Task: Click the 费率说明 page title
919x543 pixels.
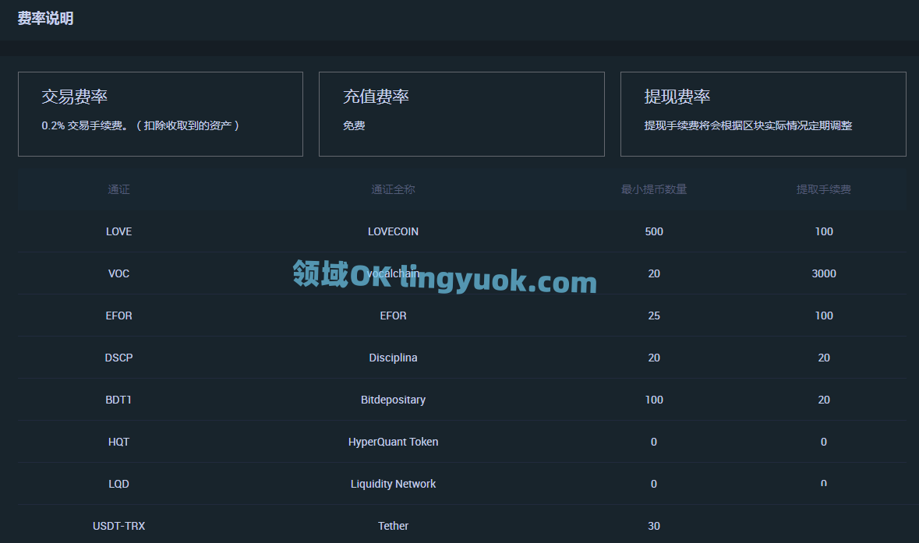Action: pyautogui.click(x=45, y=19)
